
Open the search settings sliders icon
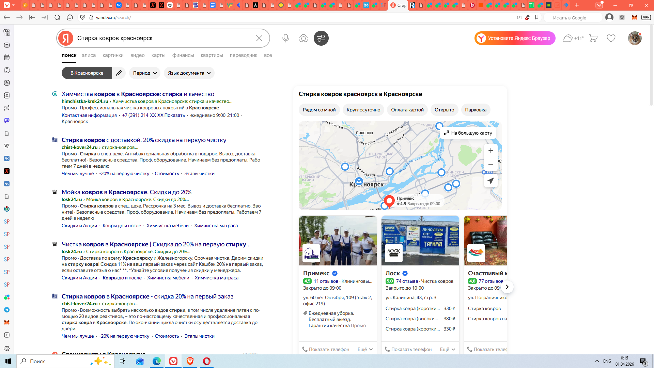(321, 38)
